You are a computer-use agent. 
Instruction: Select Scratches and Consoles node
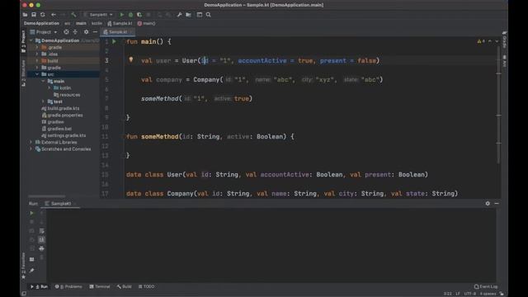click(63, 148)
